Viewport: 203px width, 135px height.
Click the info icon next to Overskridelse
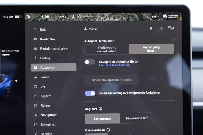108,130
